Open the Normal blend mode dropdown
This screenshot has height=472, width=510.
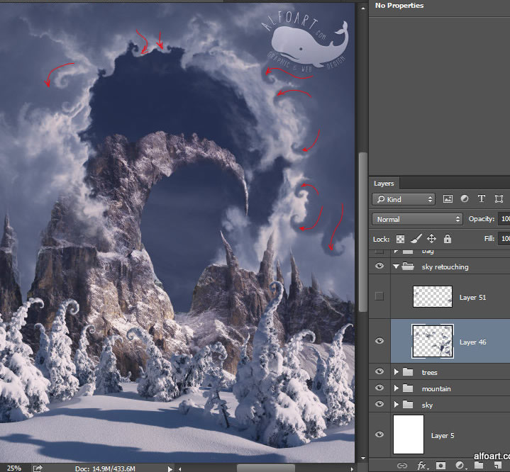tap(417, 219)
